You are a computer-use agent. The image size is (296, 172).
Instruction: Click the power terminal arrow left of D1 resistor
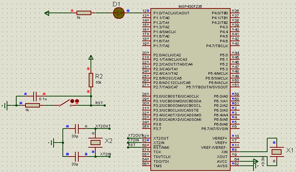(x=47, y=13)
